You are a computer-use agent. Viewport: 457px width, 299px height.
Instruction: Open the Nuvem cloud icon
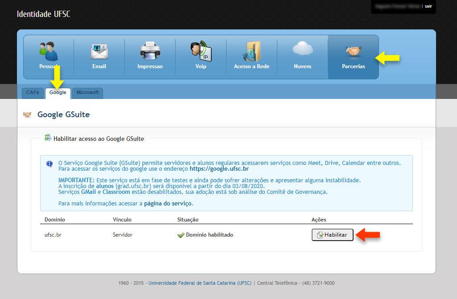(303, 49)
